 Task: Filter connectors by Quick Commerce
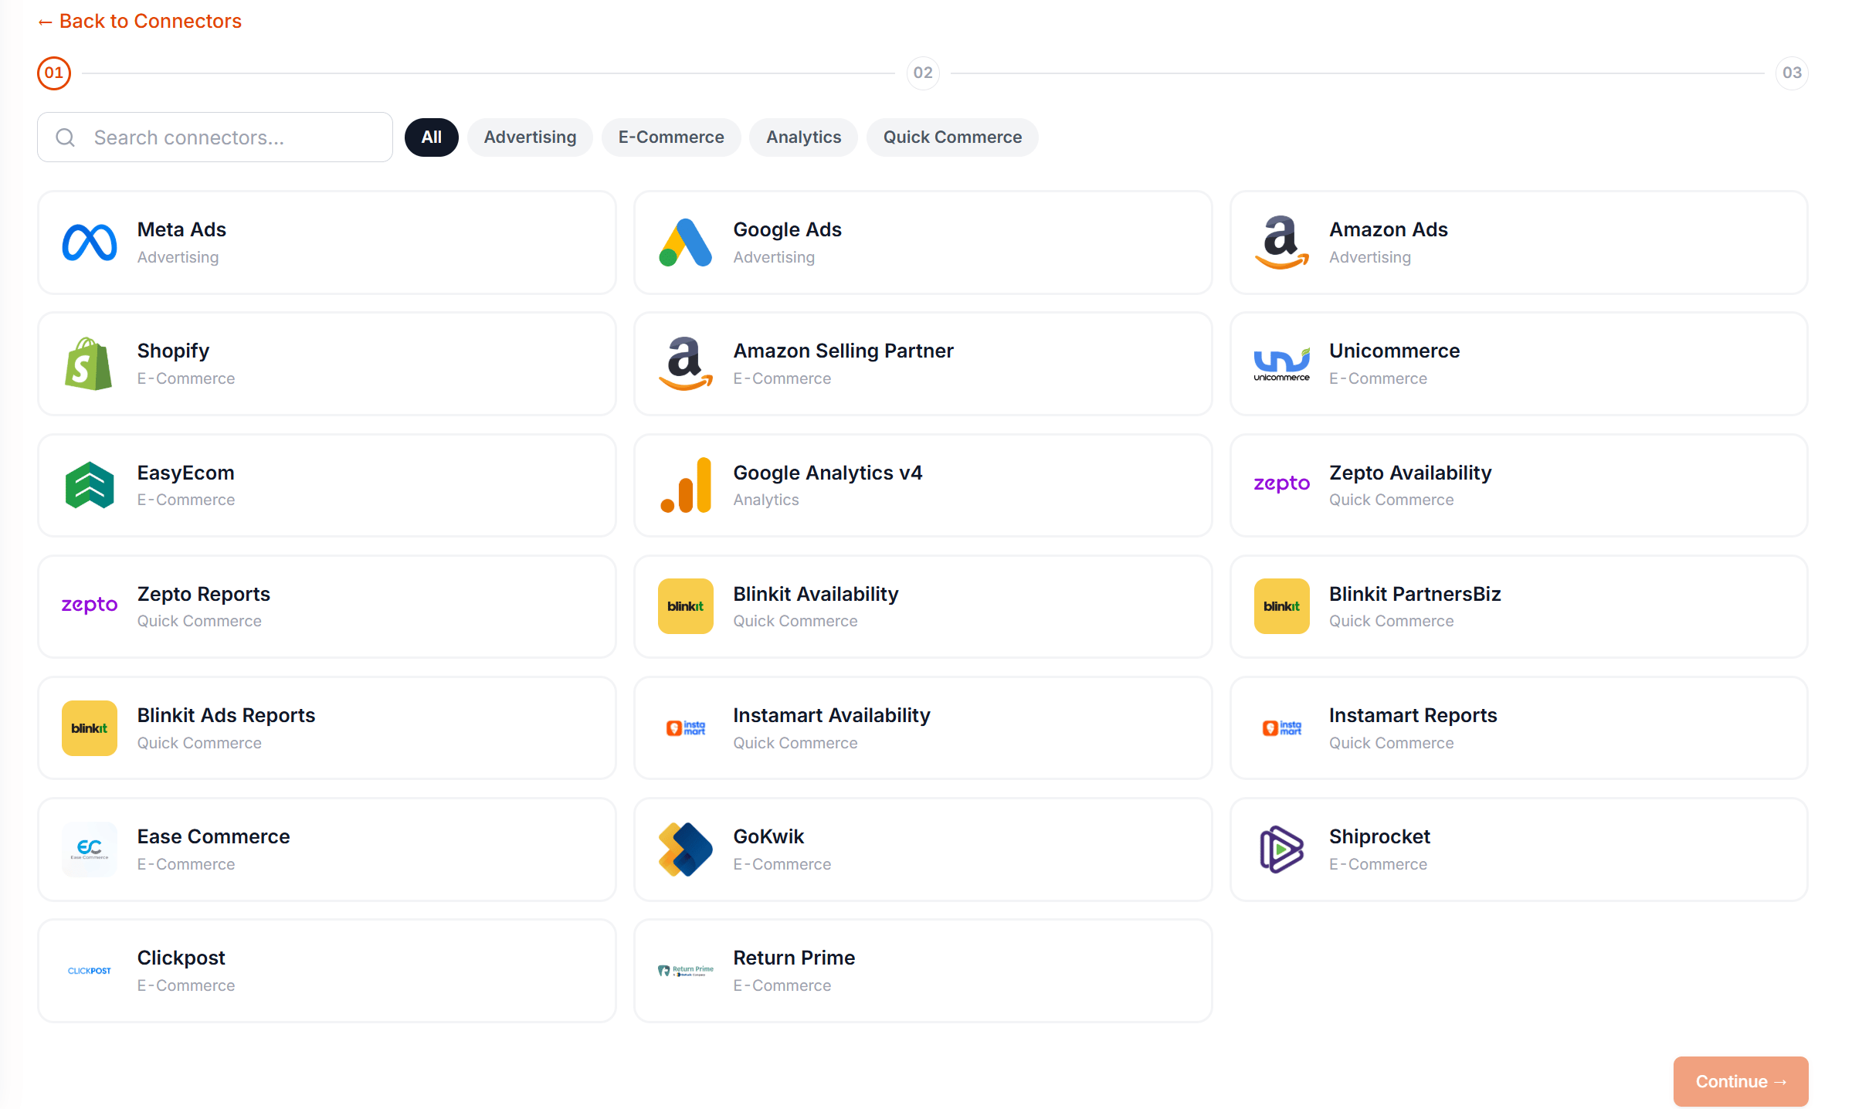click(953, 137)
